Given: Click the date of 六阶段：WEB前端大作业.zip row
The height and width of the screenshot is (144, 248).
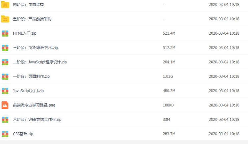Looking at the screenshot, I should point(224,120).
